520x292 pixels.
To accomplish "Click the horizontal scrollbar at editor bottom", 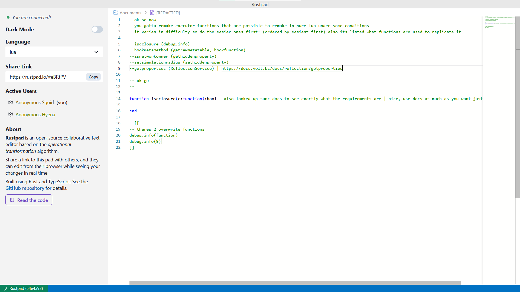I will coord(295,283).
